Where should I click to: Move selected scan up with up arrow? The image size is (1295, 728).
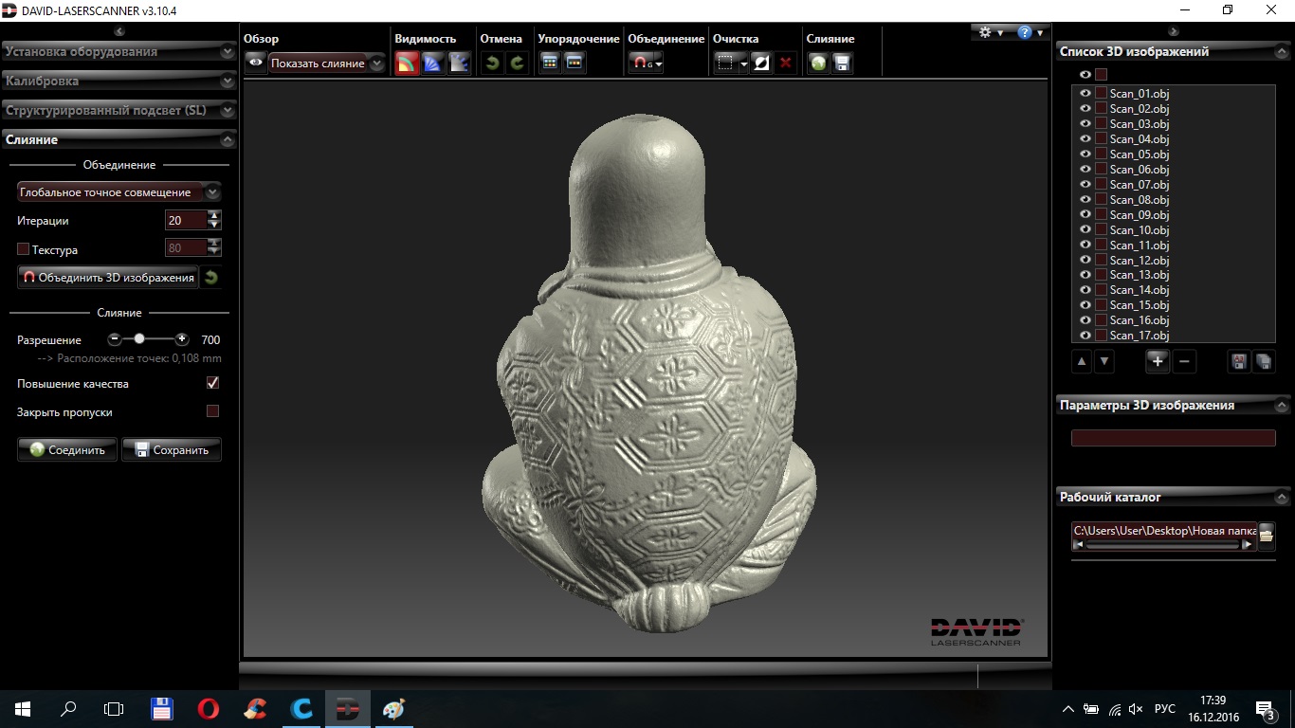(1082, 361)
